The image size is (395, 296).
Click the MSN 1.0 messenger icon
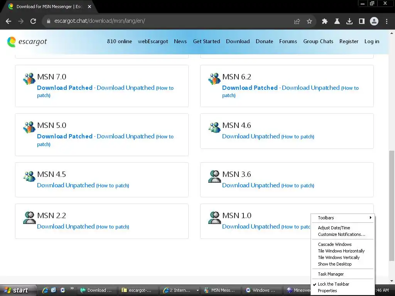click(x=214, y=217)
